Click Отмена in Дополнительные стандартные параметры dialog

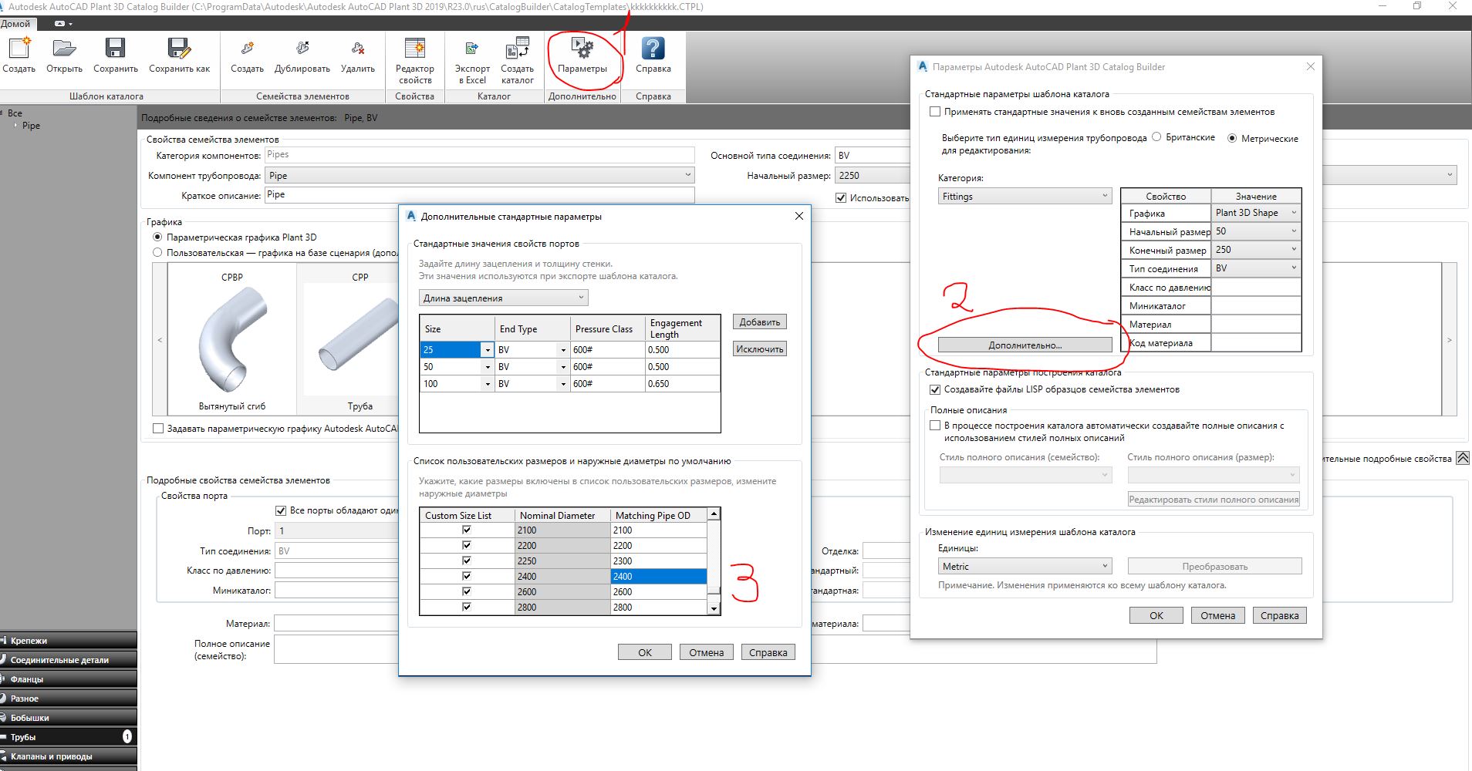click(706, 652)
